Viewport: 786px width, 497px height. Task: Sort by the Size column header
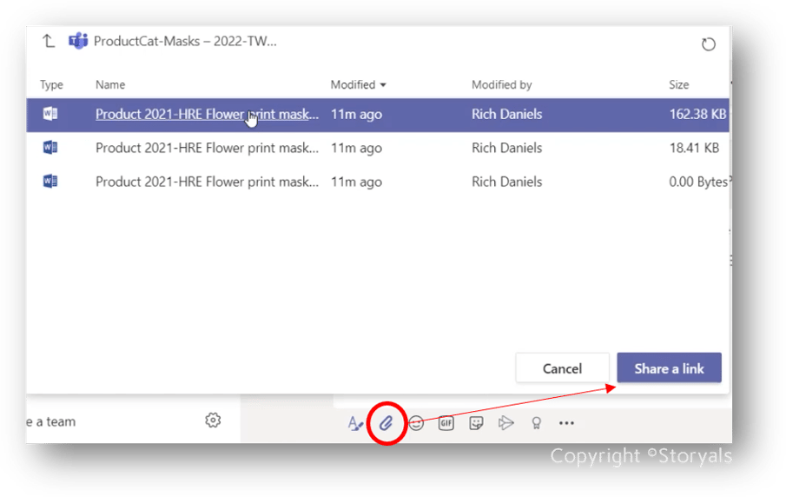(x=678, y=85)
